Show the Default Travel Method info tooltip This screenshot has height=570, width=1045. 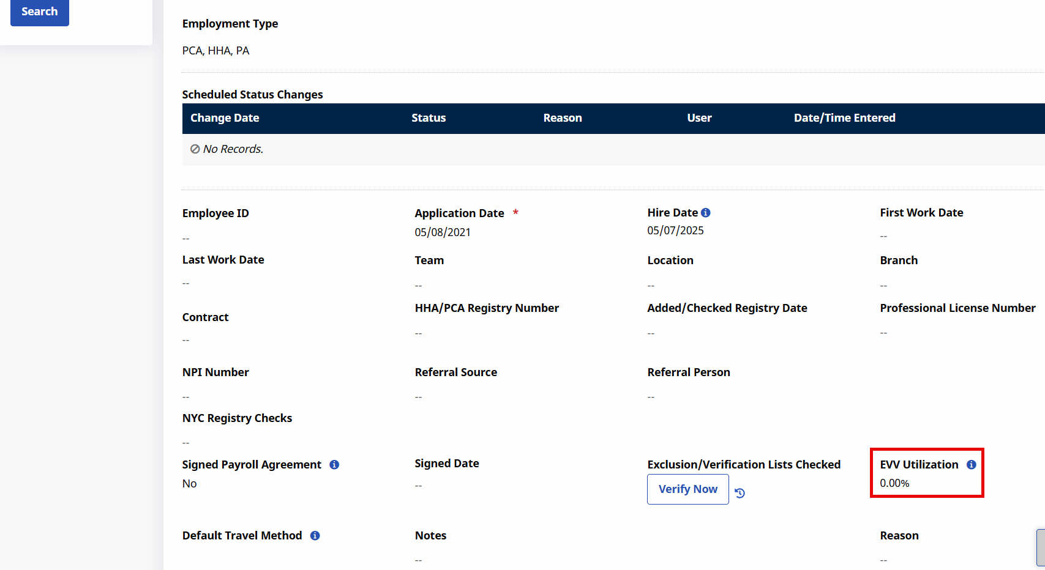point(315,536)
